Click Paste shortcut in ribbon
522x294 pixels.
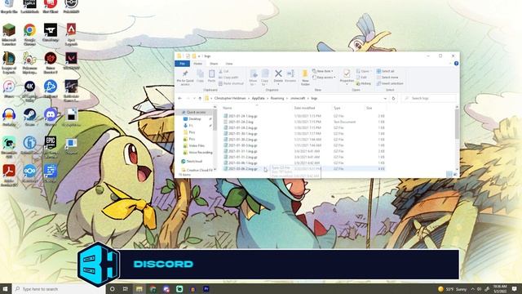click(231, 83)
